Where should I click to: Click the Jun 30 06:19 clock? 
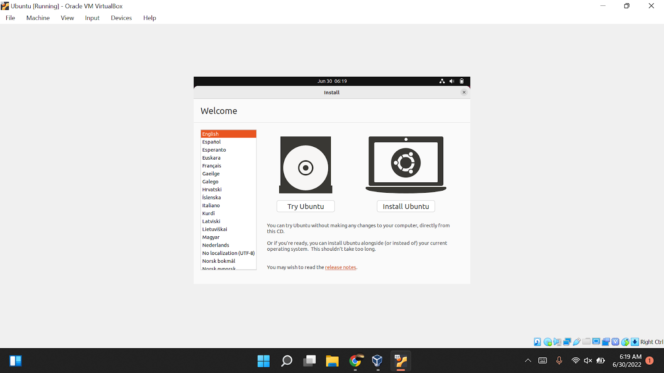[332, 81]
